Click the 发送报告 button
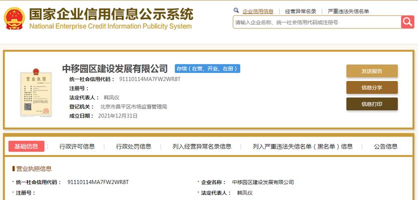Screen dimensions: 418x200 (372, 71)
